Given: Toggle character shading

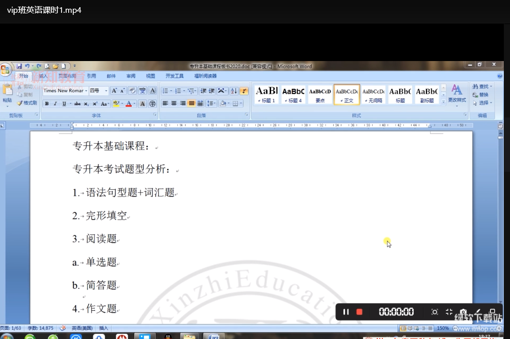Looking at the screenshot, I should (x=142, y=104).
